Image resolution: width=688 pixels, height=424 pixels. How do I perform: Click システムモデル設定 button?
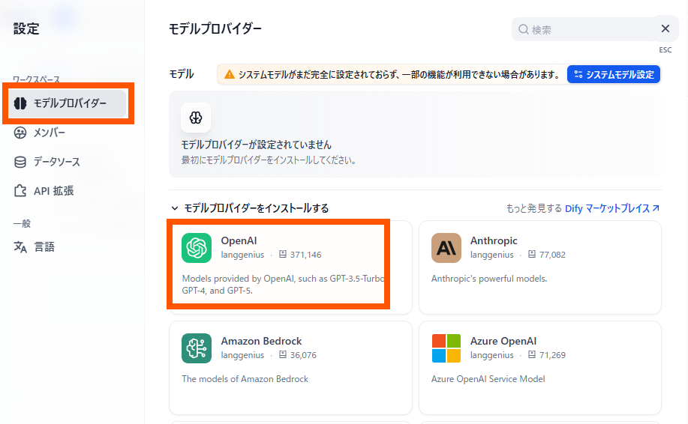pos(613,74)
